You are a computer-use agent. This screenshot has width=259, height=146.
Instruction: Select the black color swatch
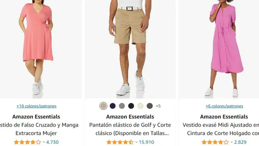coord(131,106)
